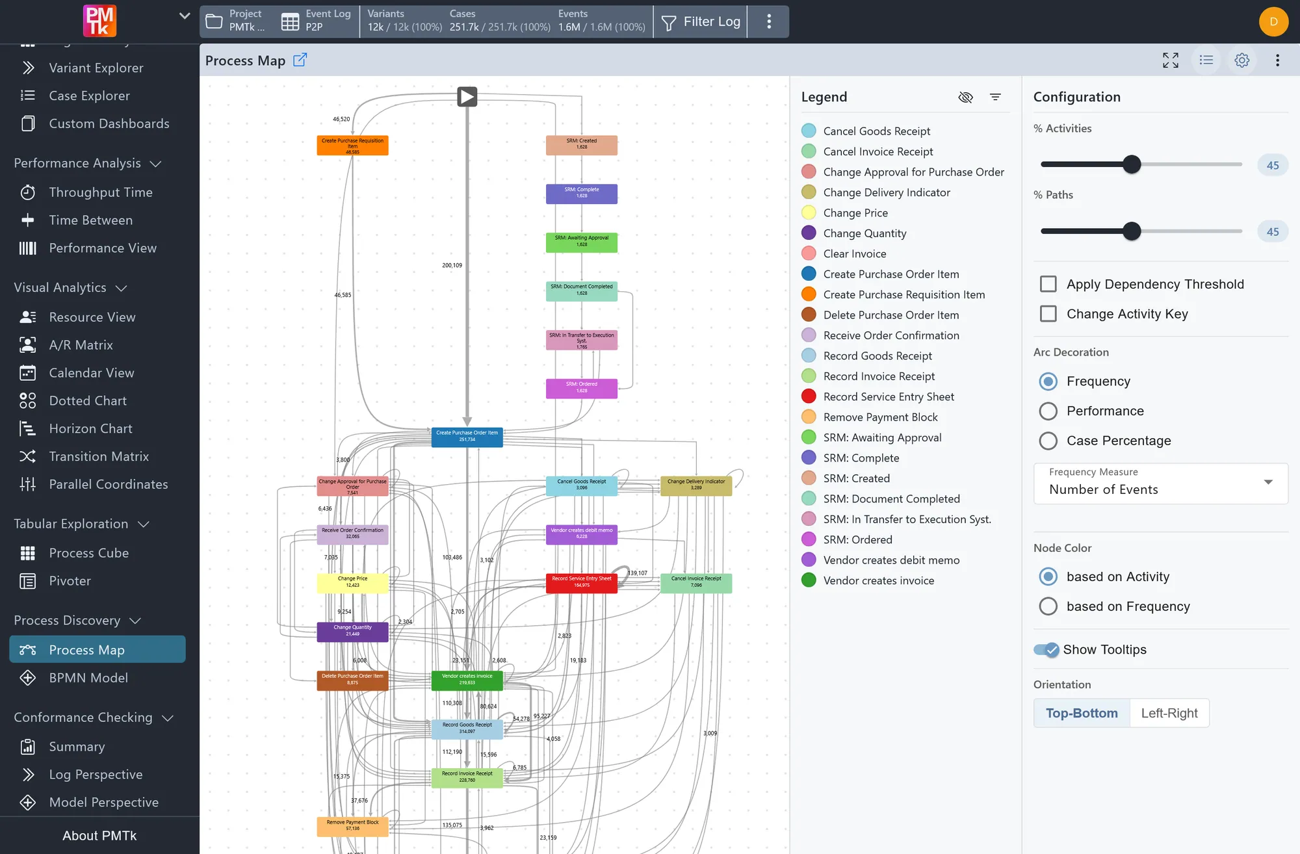Collapse Performance Analysis section
This screenshot has height=854, width=1300.
tap(155, 164)
